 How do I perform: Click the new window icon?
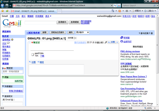pyautogui.click(x=122, y=38)
